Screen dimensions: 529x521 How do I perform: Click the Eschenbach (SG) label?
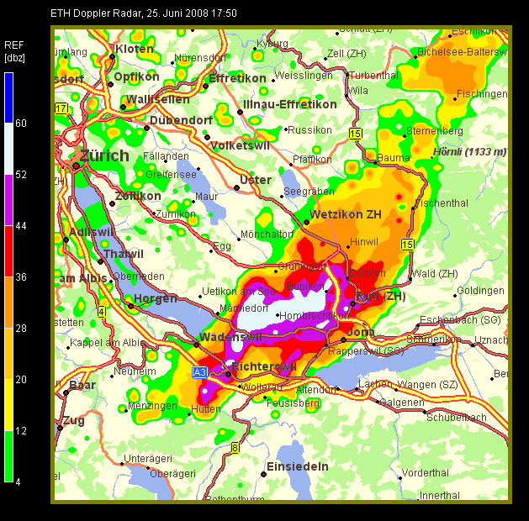(x=460, y=320)
